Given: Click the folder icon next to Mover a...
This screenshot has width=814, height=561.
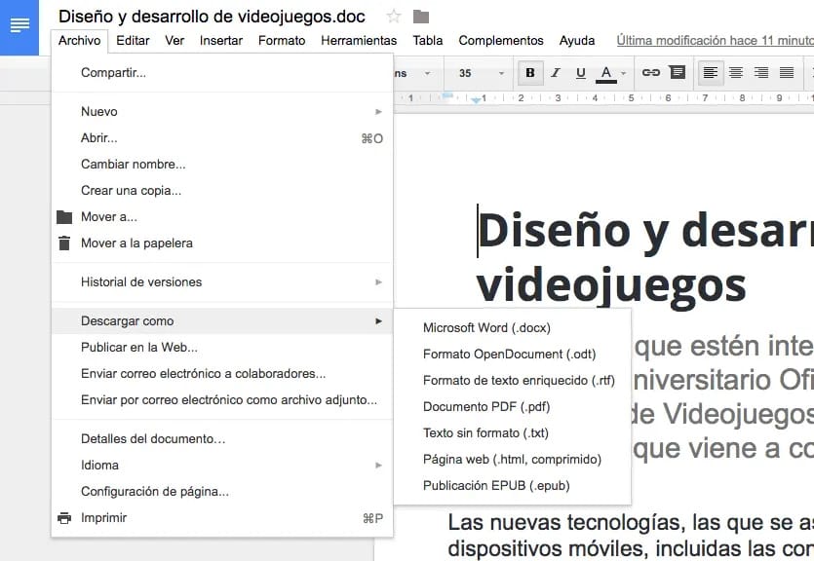Looking at the screenshot, I should coord(64,217).
